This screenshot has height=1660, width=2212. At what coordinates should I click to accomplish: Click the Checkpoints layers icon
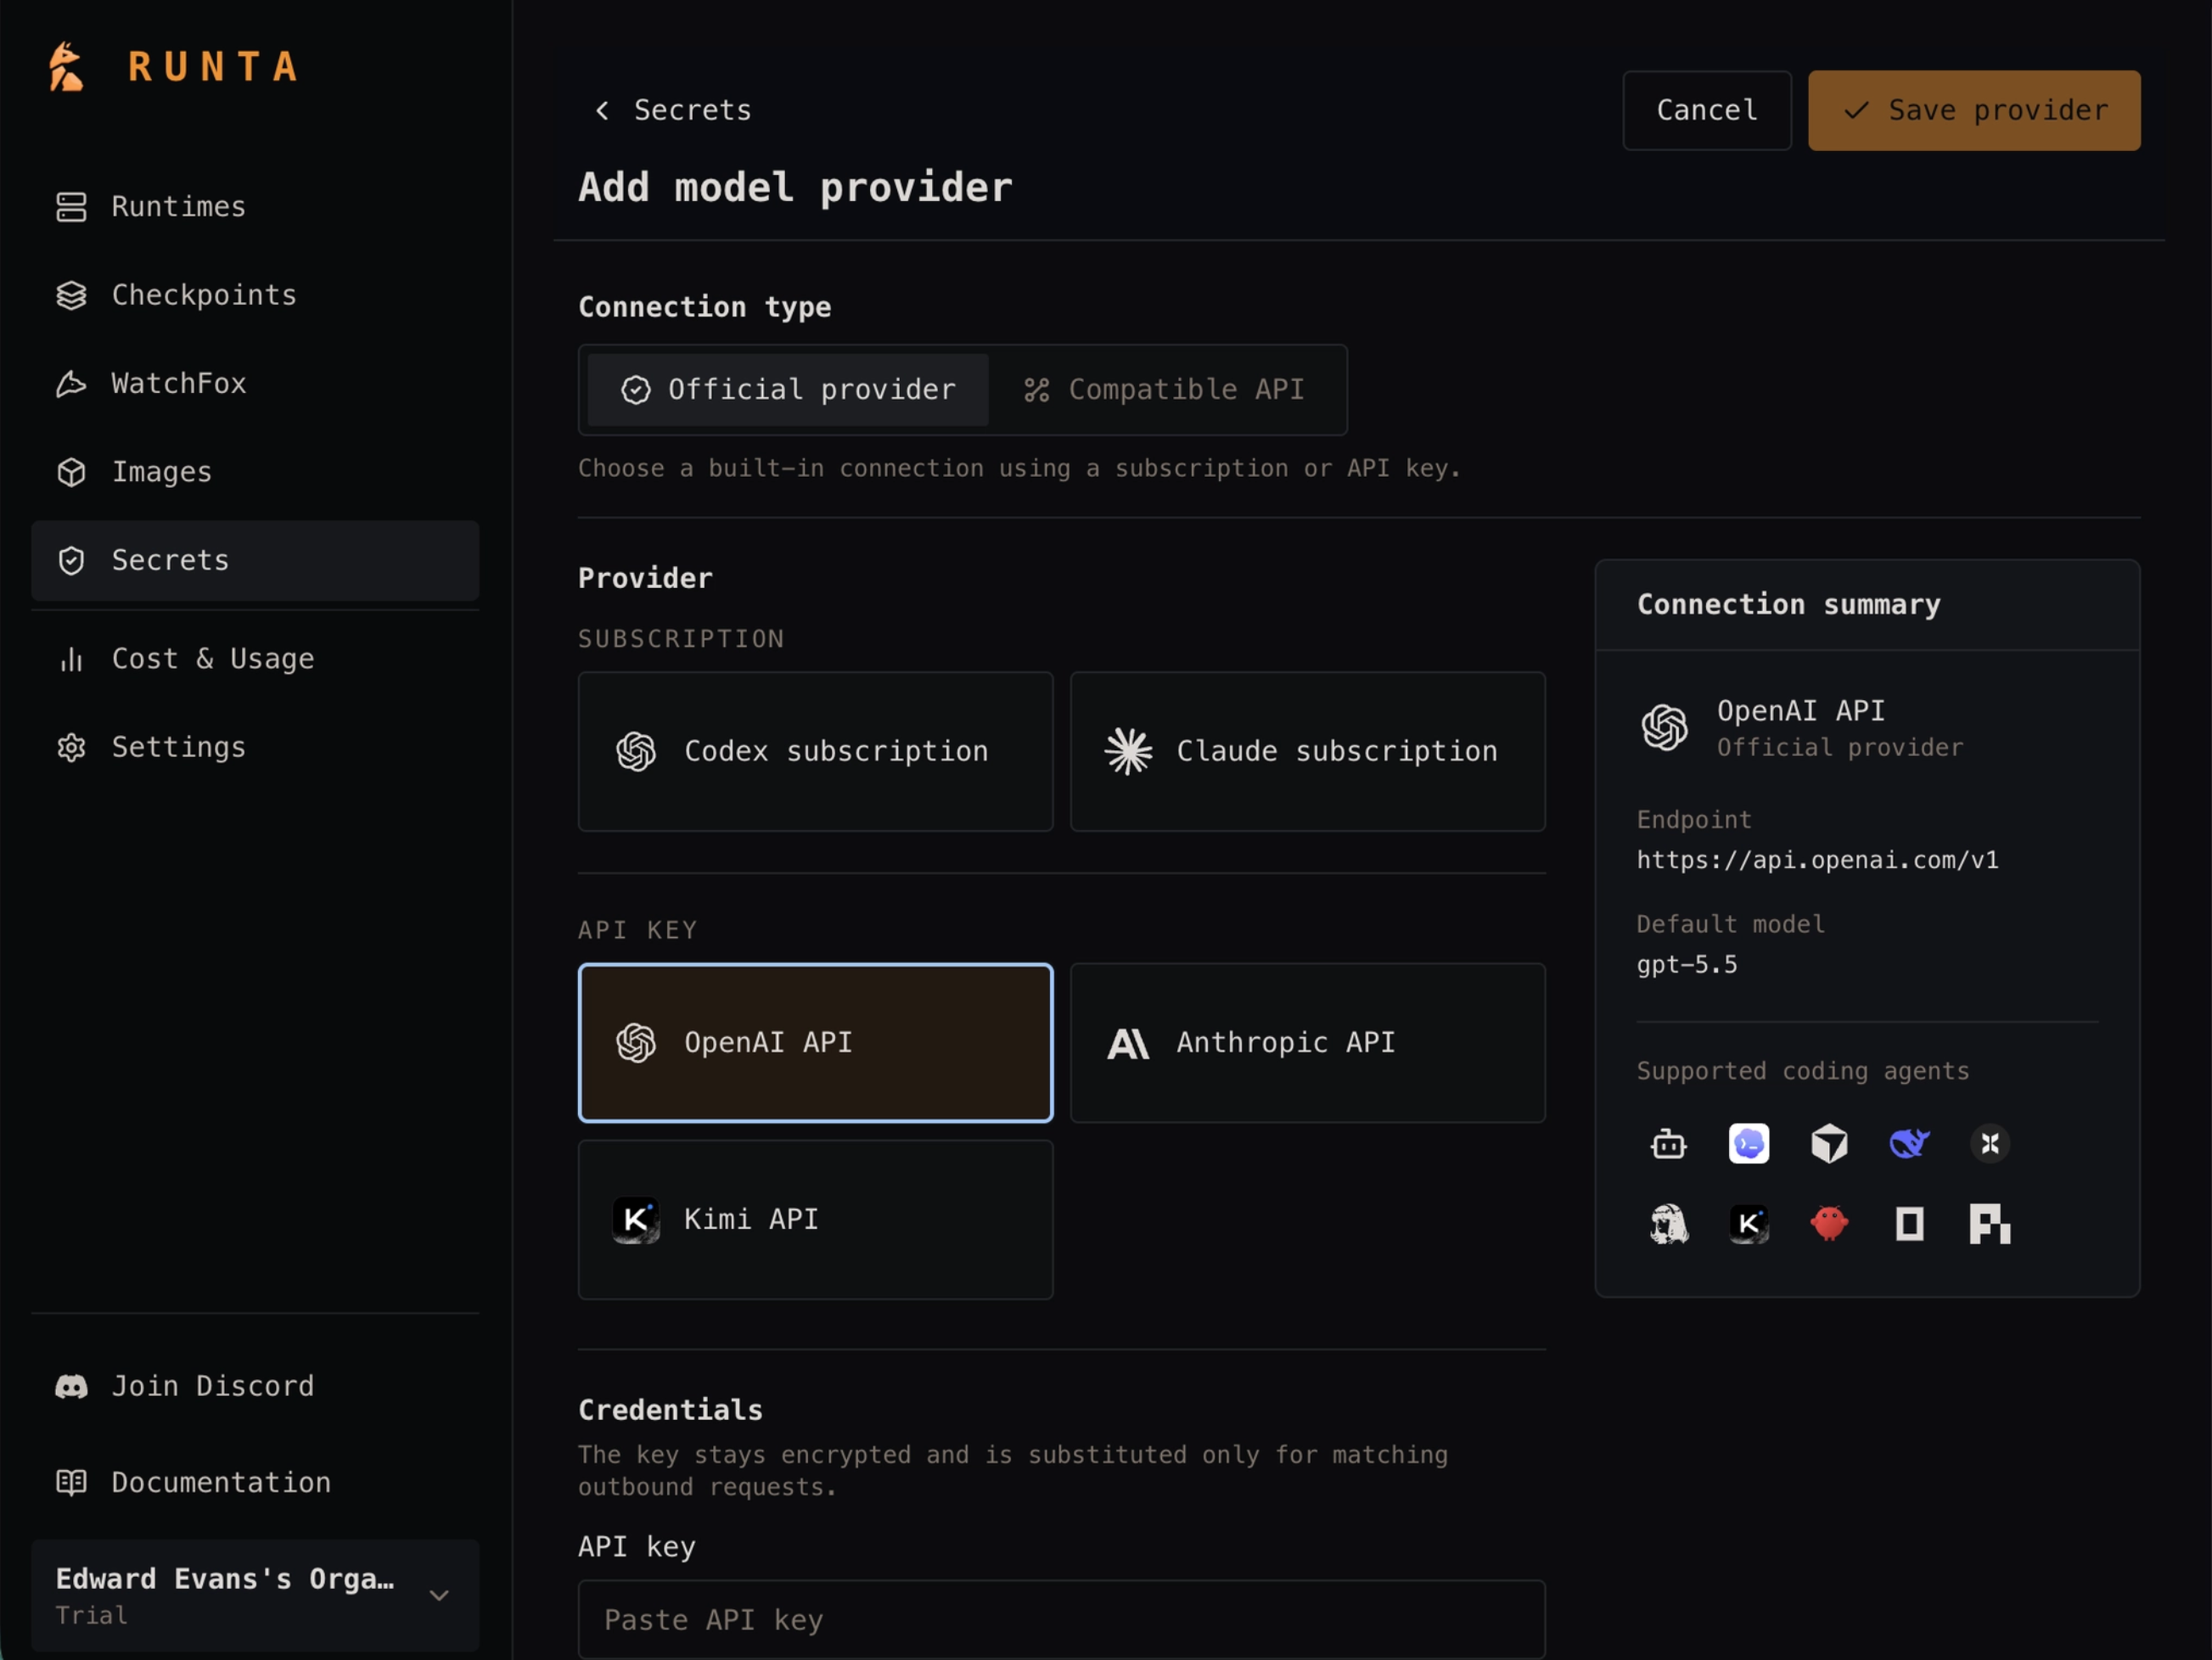[x=71, y=295]
